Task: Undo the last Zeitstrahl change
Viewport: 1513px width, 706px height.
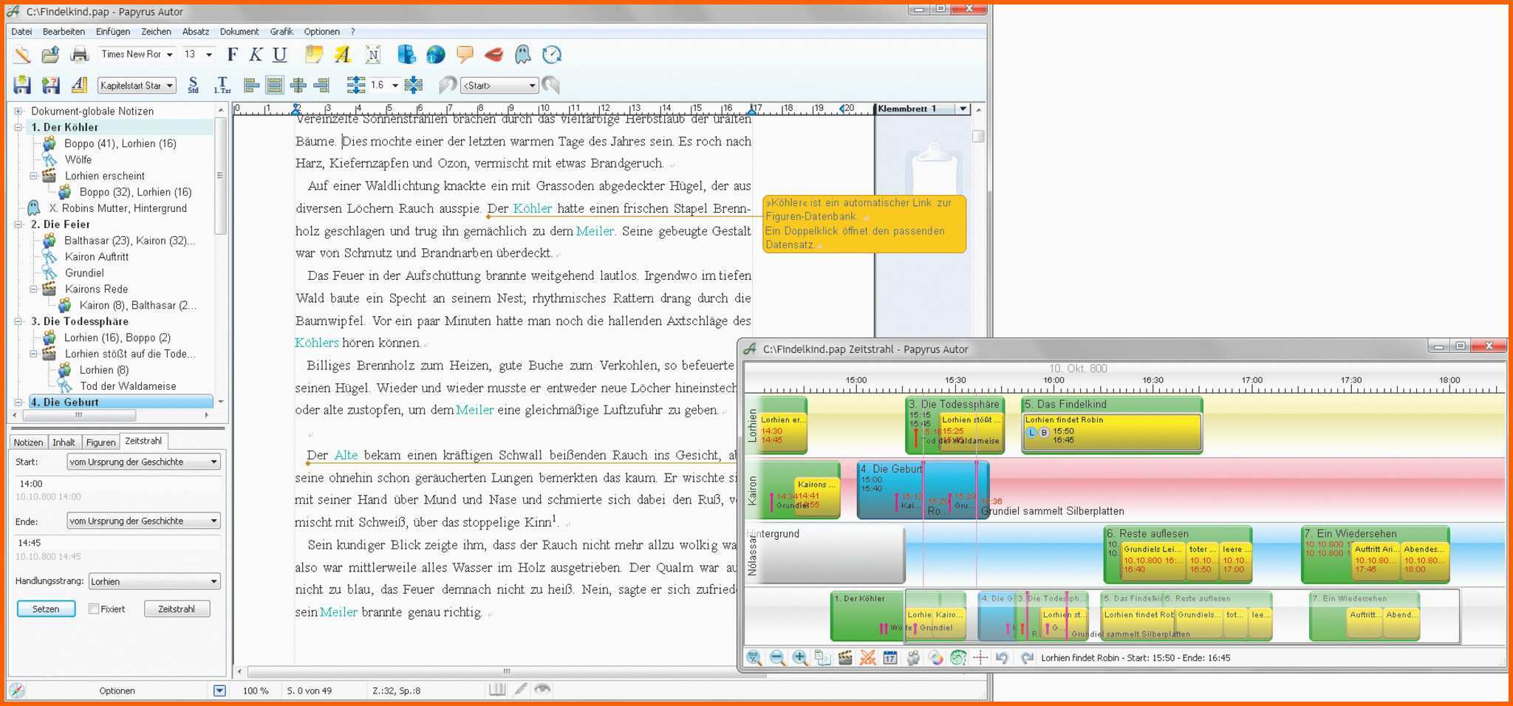Action: pyautogui.click(x=1003, y=657)
